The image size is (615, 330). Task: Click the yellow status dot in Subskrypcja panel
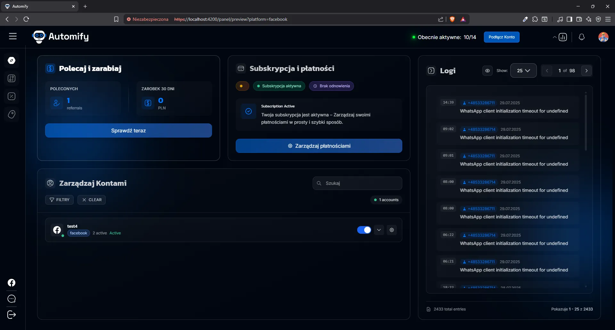242,86
